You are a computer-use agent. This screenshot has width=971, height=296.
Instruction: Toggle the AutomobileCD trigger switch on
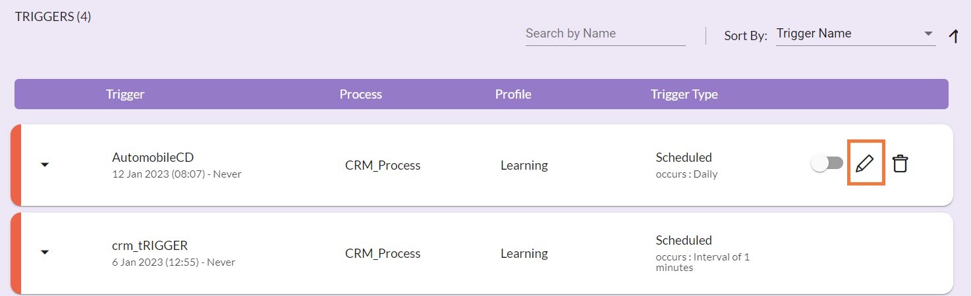click(827, 163)
